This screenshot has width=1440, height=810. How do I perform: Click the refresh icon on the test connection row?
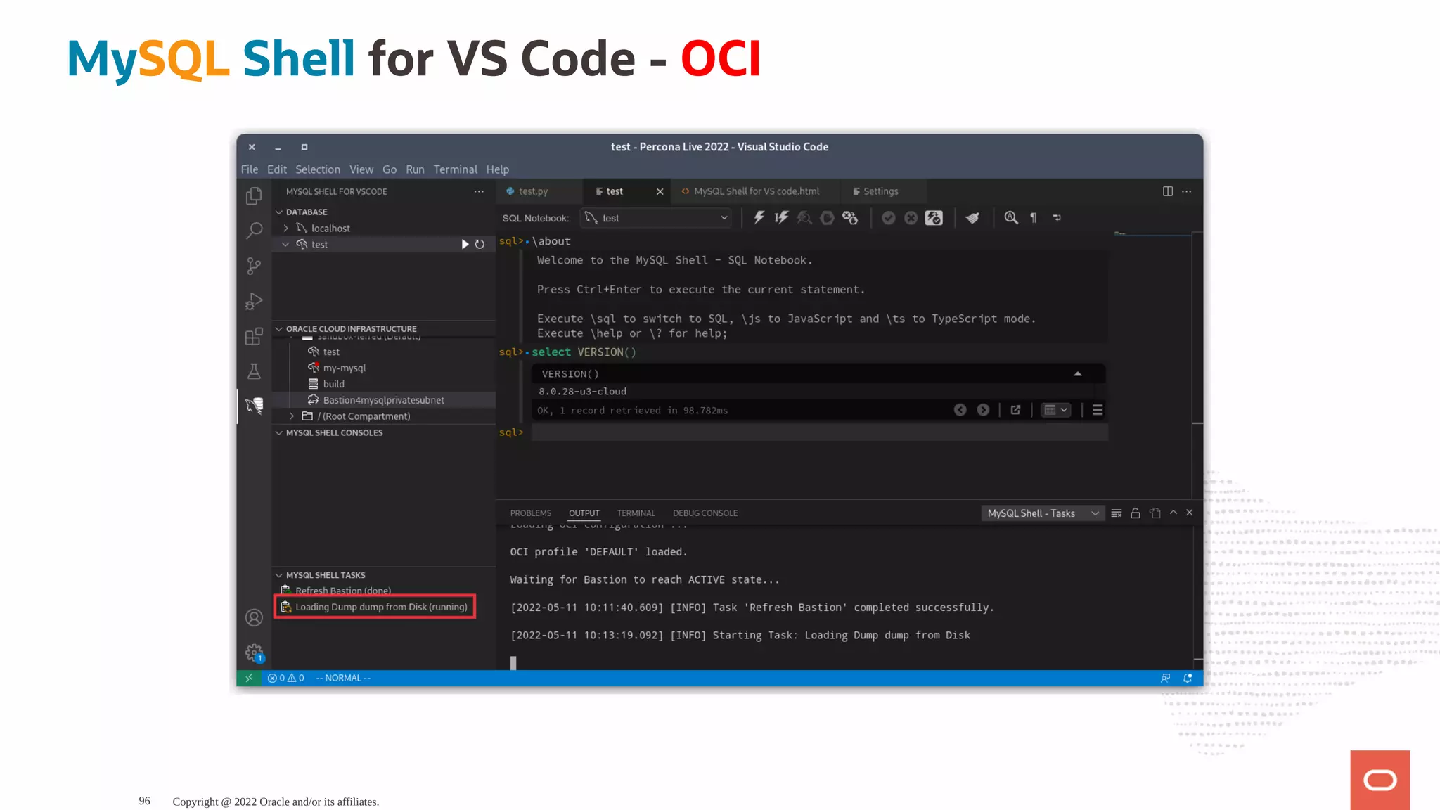click(480, 244)
